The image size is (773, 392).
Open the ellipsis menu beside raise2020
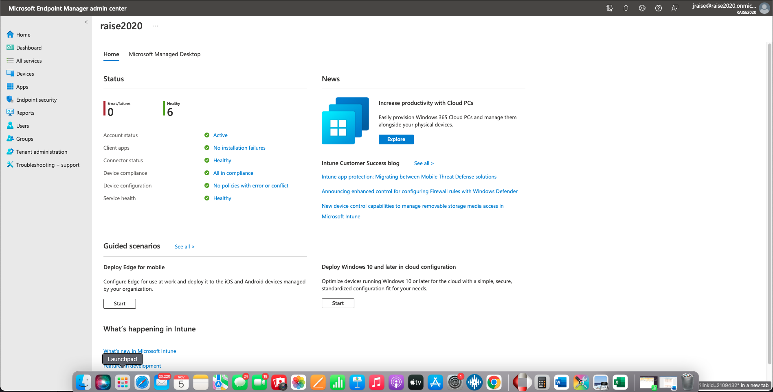pos(156,26)
